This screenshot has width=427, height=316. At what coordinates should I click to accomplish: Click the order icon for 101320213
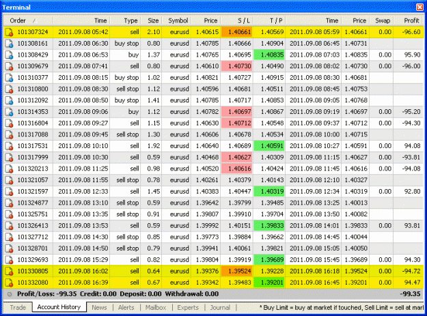9,169
